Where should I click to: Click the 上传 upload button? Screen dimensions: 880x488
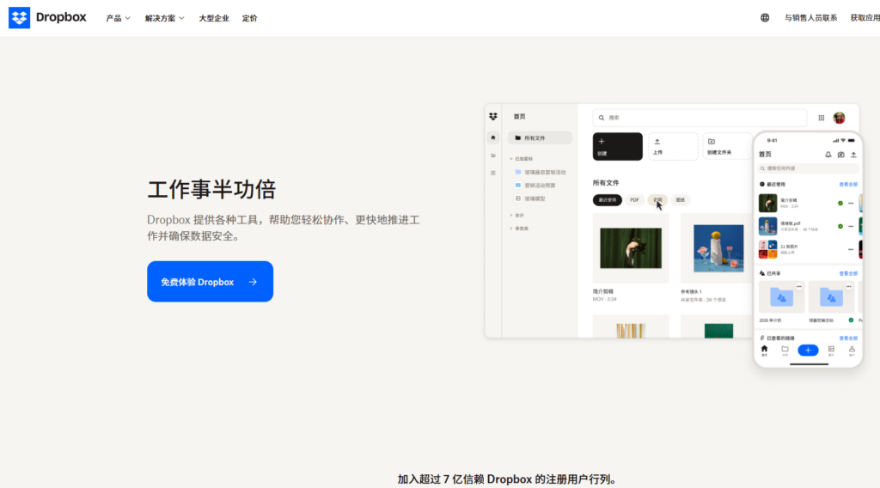[x=673, y=146]
